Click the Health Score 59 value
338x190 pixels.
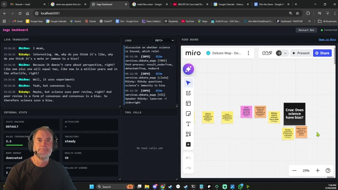(x=67, y=158)
